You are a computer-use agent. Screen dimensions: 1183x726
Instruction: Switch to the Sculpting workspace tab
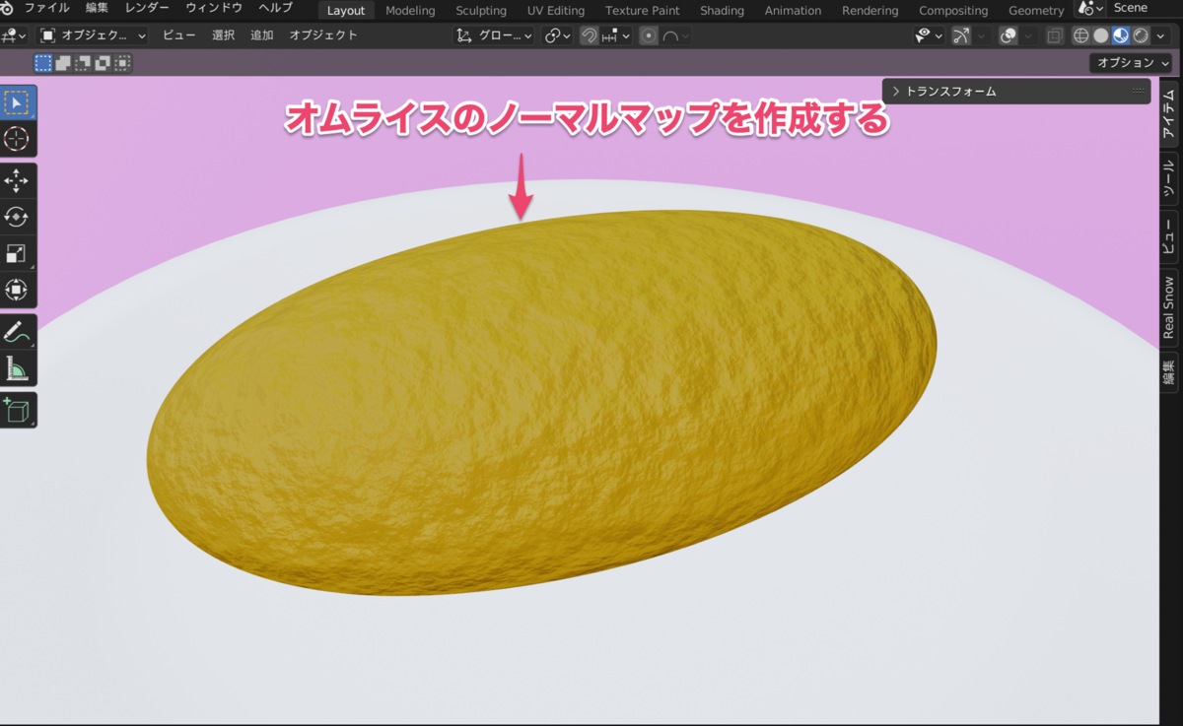point(481,11)
